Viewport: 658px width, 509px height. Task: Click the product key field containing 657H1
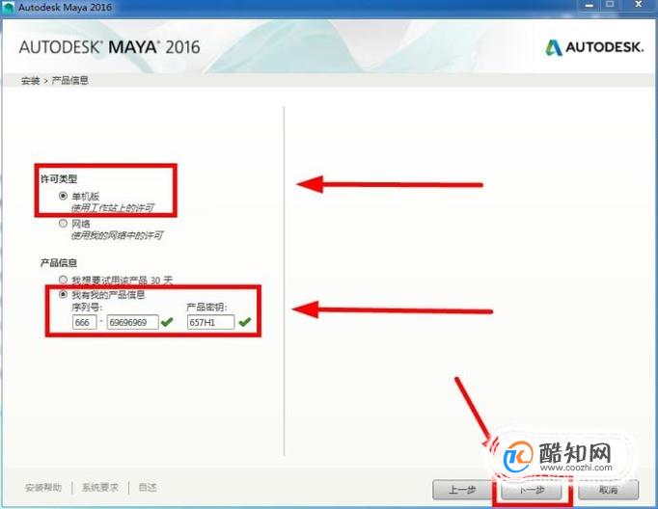pos(210,322)
